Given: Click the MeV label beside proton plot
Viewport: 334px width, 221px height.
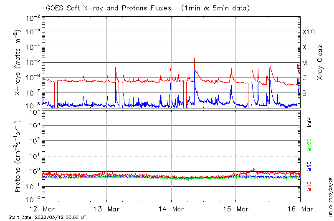Looking at the screenshot, I should coord(309,122).
